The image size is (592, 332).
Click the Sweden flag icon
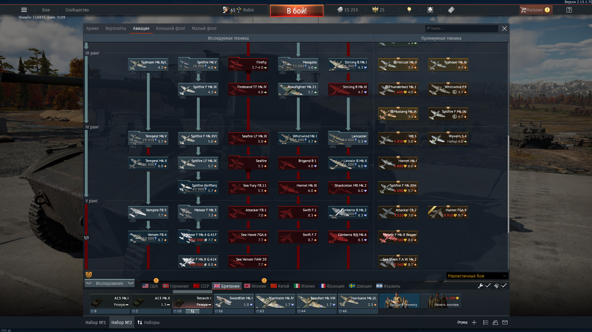click(352, 286)
